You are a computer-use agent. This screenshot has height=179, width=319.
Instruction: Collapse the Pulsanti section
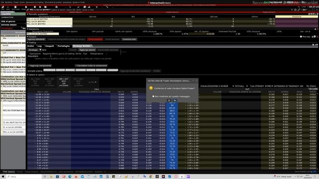pos(27,37)
